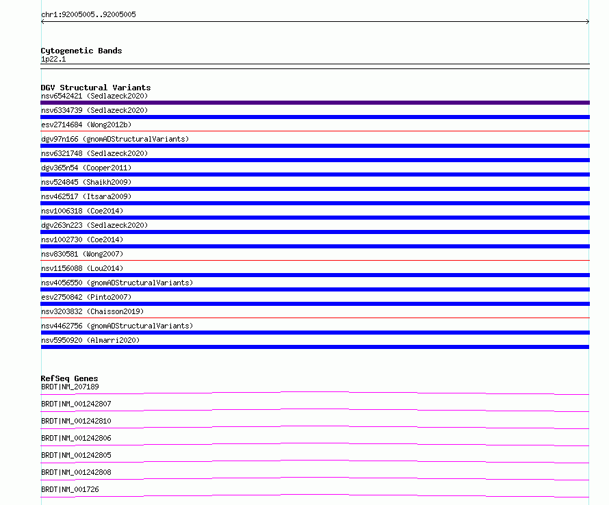This screenshot has height=505, width=609.
Task: Open variant dgv263n223 (Sedlazeck2020) label
Action: pyautogui.click(x=94, y=225)
